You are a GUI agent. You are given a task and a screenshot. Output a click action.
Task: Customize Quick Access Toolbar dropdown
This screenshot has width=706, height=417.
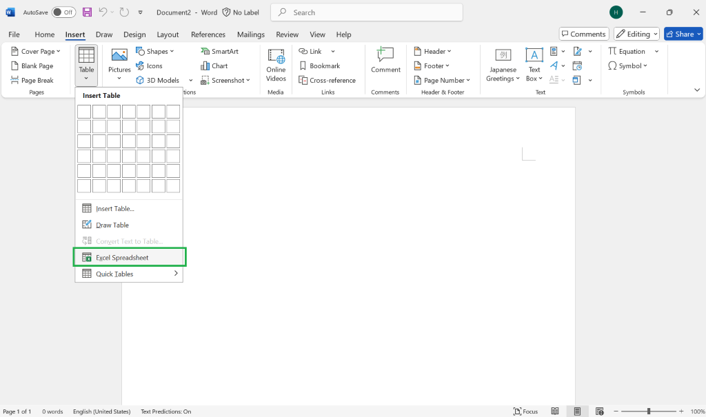[141, 12]
